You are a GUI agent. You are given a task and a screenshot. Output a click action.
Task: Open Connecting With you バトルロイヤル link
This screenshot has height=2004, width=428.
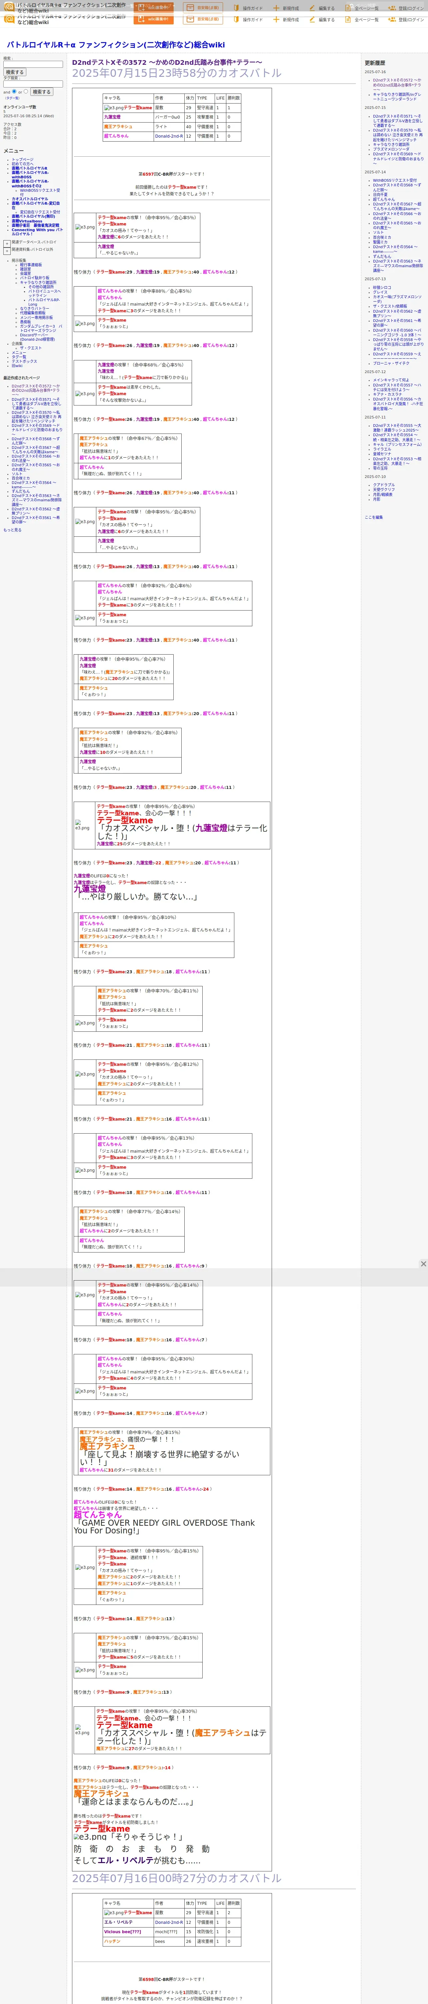[x=37, y=232]
